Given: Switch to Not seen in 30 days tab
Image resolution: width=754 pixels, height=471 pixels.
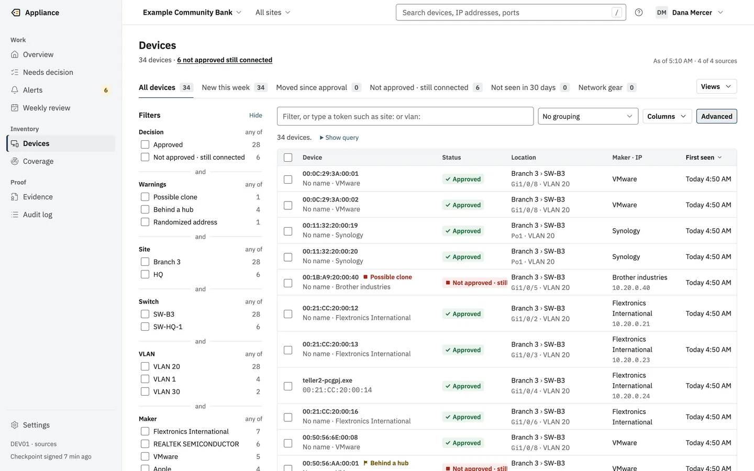Looking at the screenshot, I should (530, 87).
